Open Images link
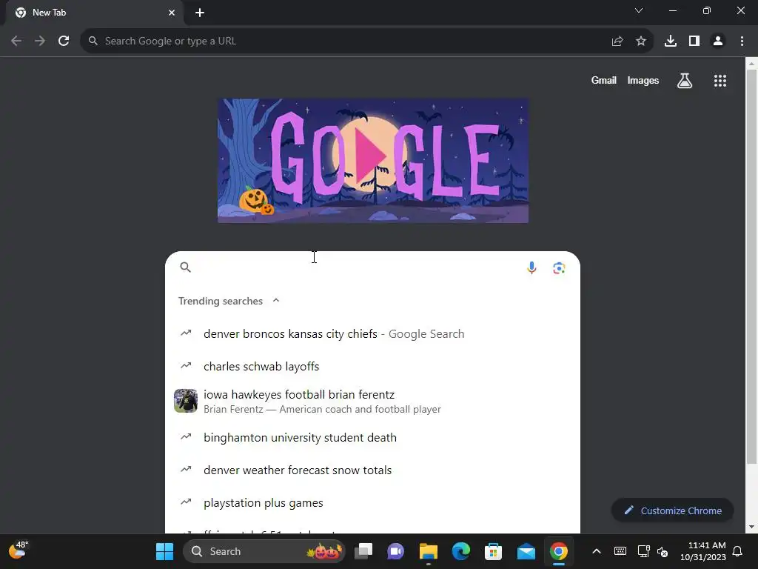 [x=643, y=80]
